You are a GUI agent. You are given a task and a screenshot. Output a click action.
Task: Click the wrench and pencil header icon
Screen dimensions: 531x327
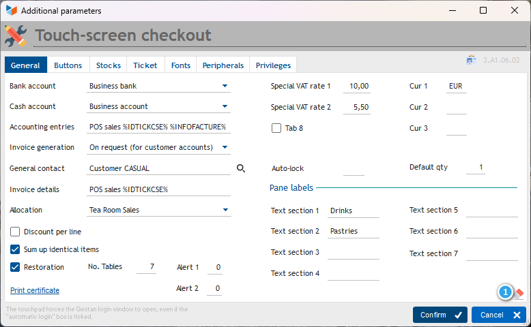[16, 35]
